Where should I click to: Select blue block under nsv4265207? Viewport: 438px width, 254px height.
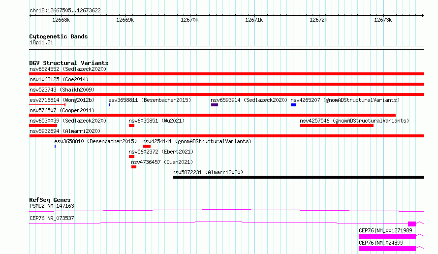click(x=293, y=105)
